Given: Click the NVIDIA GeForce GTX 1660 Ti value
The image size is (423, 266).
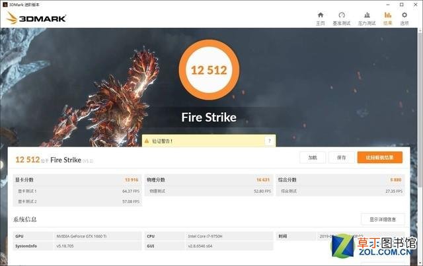Looking at the screenshot, I should (x=81, y=236).
